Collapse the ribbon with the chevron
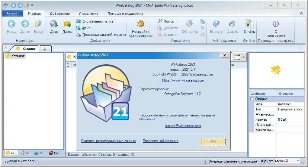This screenshot has width=308, height=167. click(301, 14)
